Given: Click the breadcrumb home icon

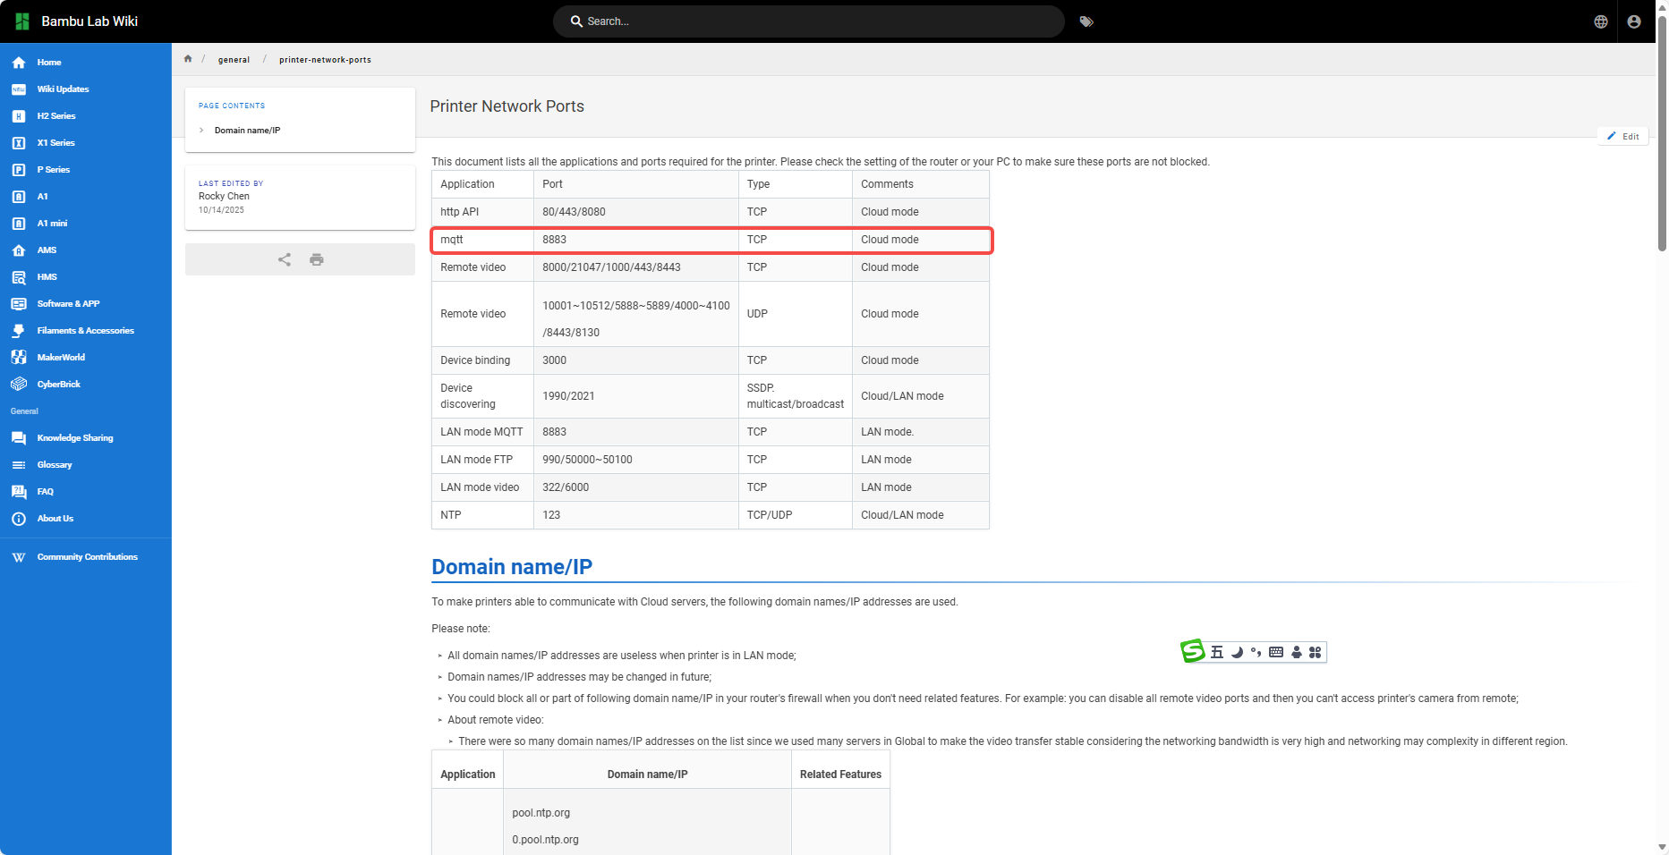Looking at the screenshot, I should [x=188, y=59].
